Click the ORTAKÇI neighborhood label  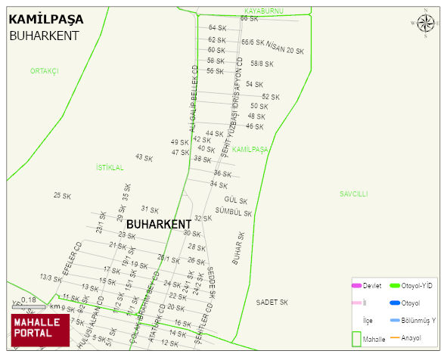tap(45, 71)
